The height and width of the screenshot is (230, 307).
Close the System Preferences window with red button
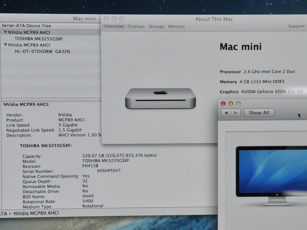point(223,103)
